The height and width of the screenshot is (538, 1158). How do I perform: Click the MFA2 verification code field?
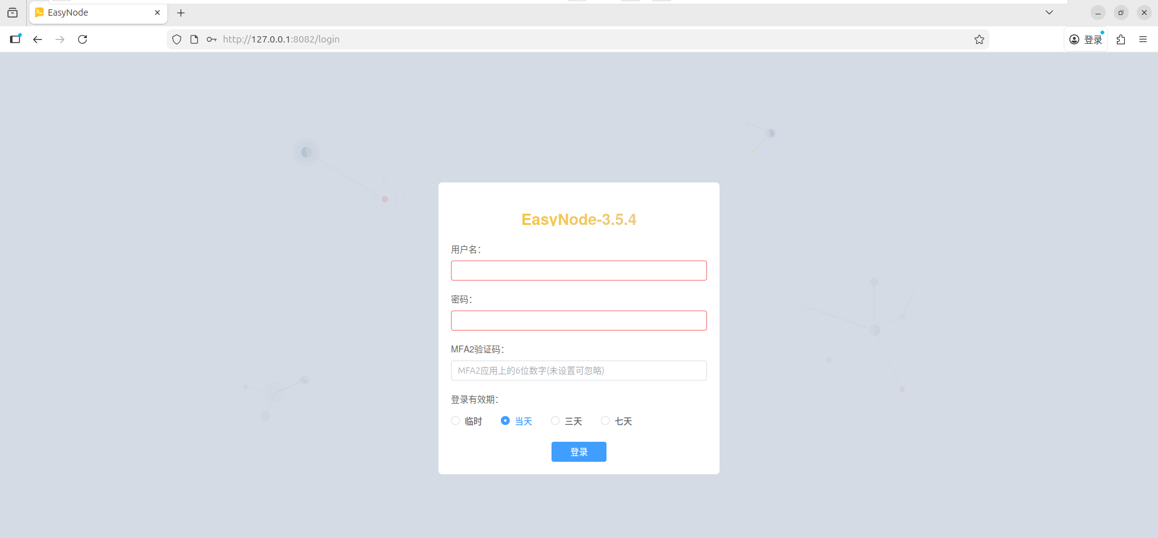click(x=578, y=371)
